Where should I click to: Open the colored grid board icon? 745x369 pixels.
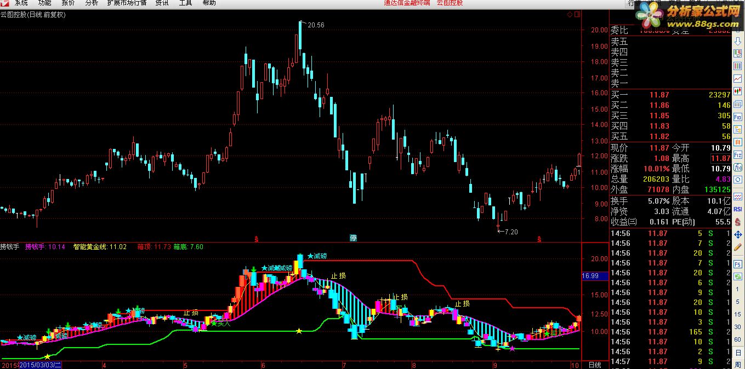click(738, 66)
